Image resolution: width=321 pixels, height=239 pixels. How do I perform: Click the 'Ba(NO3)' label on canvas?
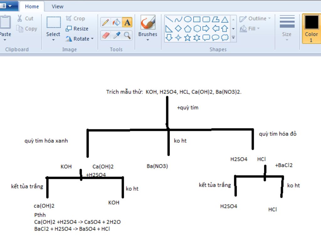tap(157, 166)
